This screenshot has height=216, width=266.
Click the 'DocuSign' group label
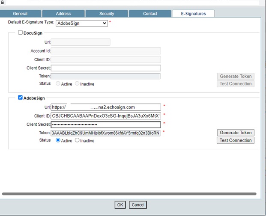point(33,33)
